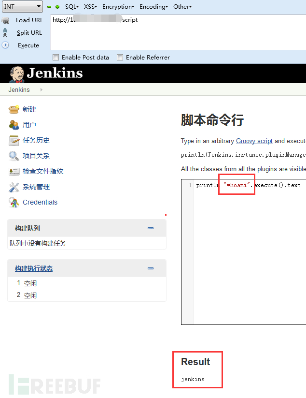Open the 用户 link
Screen dimensions: 306x398
(x=29, y=125)
